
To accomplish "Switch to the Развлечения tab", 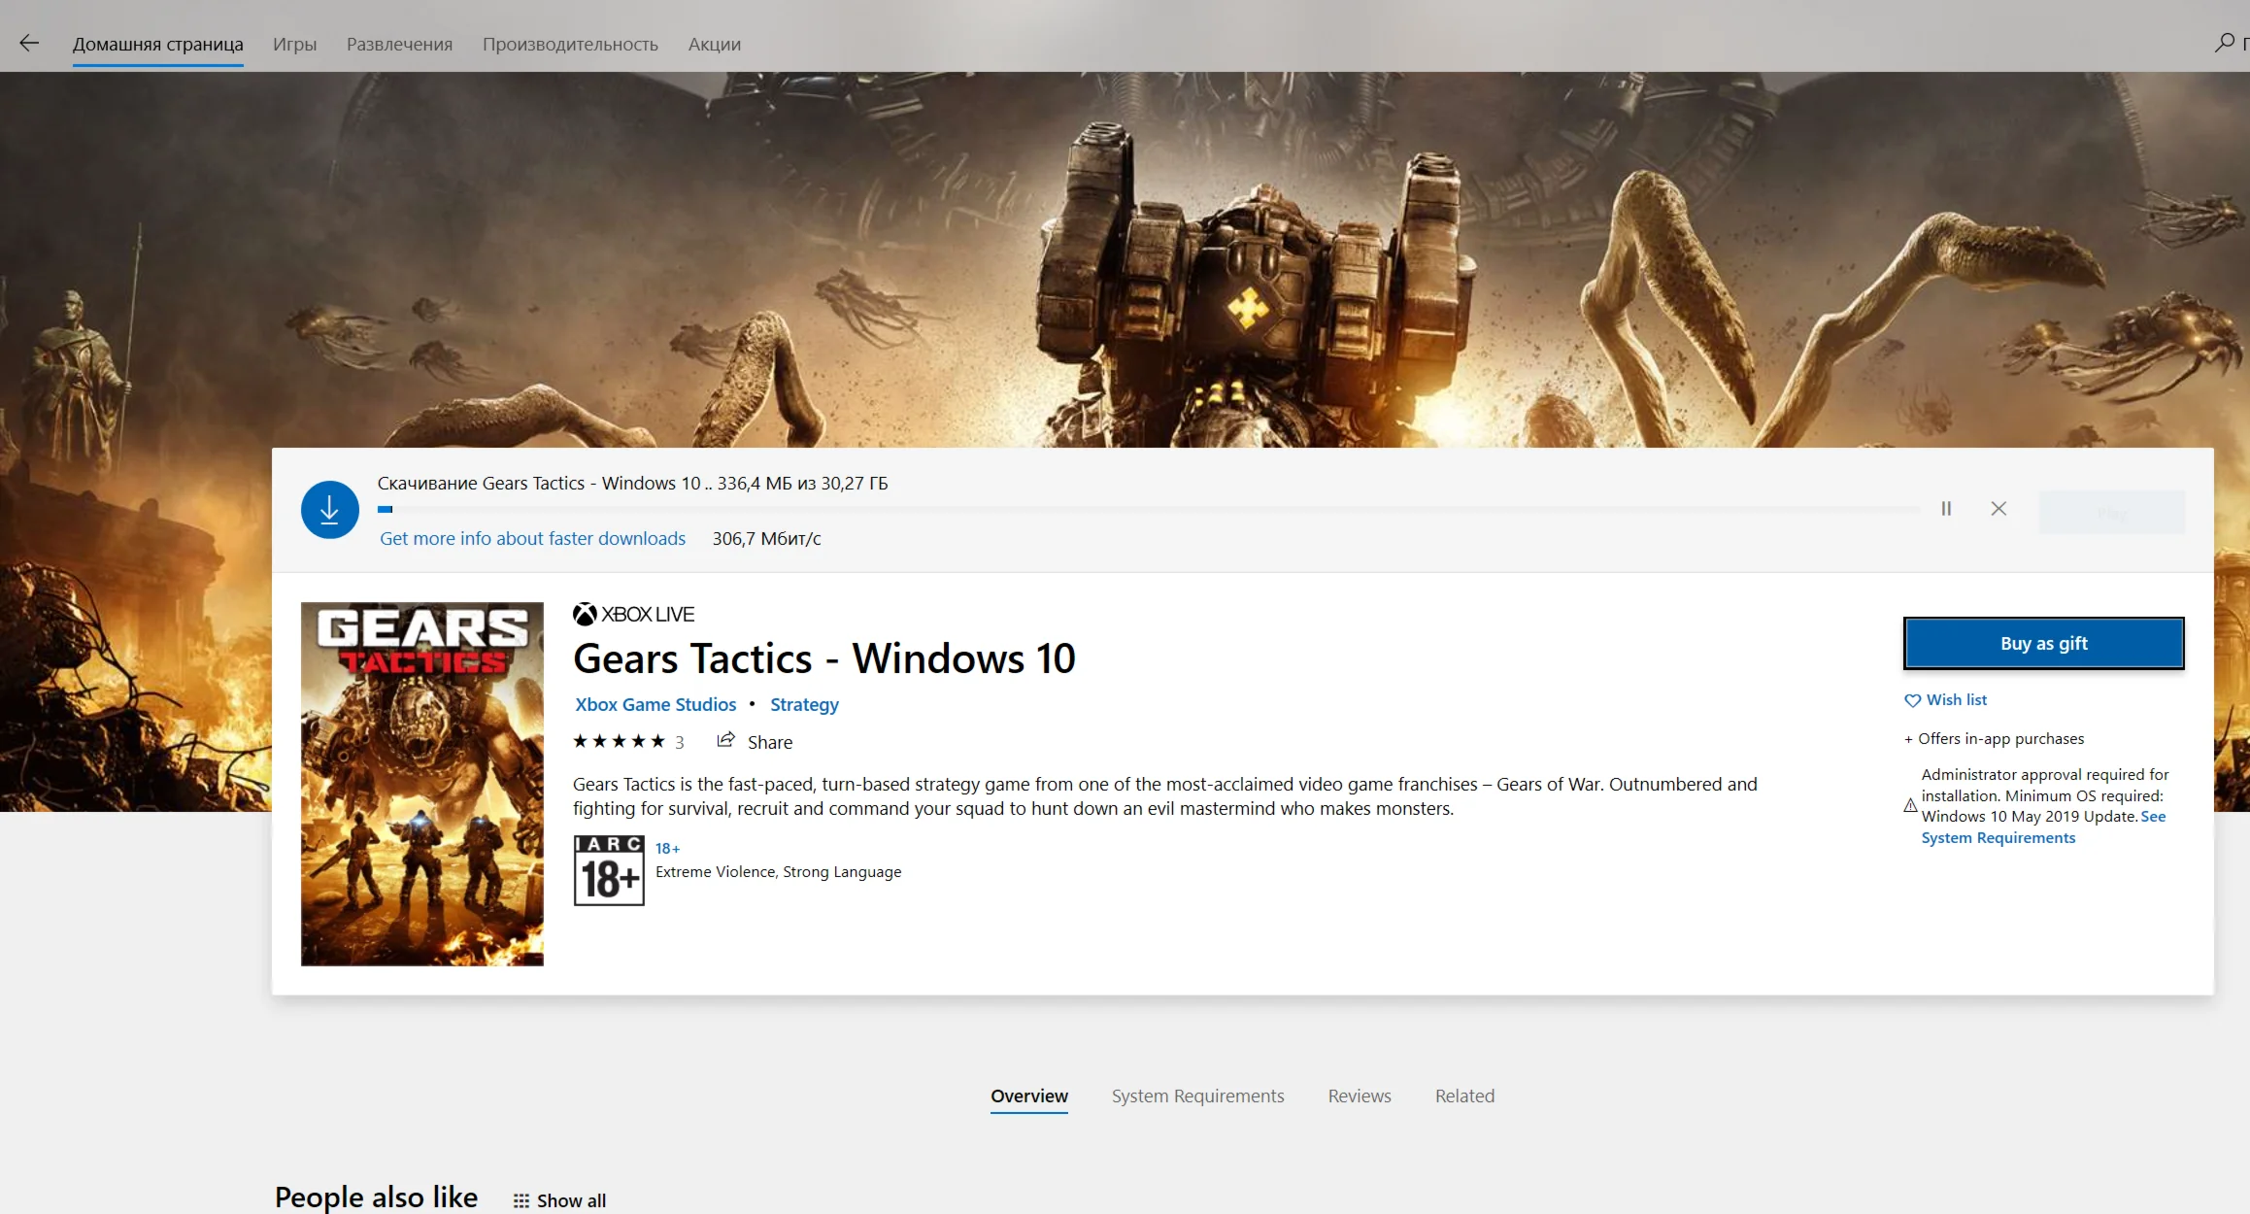I will point(399,44).
